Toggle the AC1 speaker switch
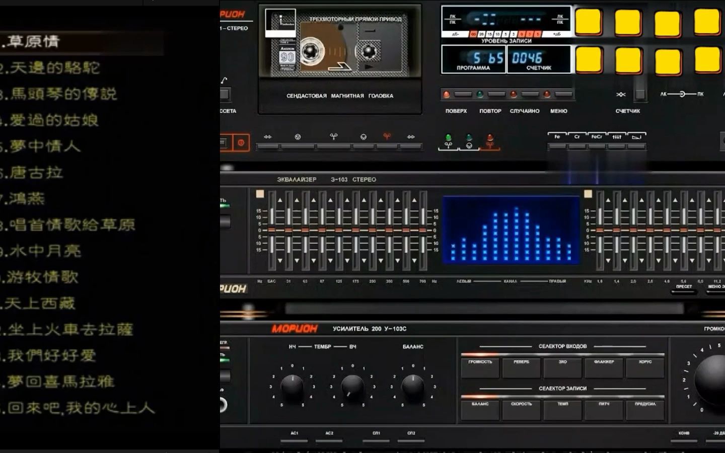The height and width of the screenshot is (453, 725). pyautogui.click(x=295, y=441)
